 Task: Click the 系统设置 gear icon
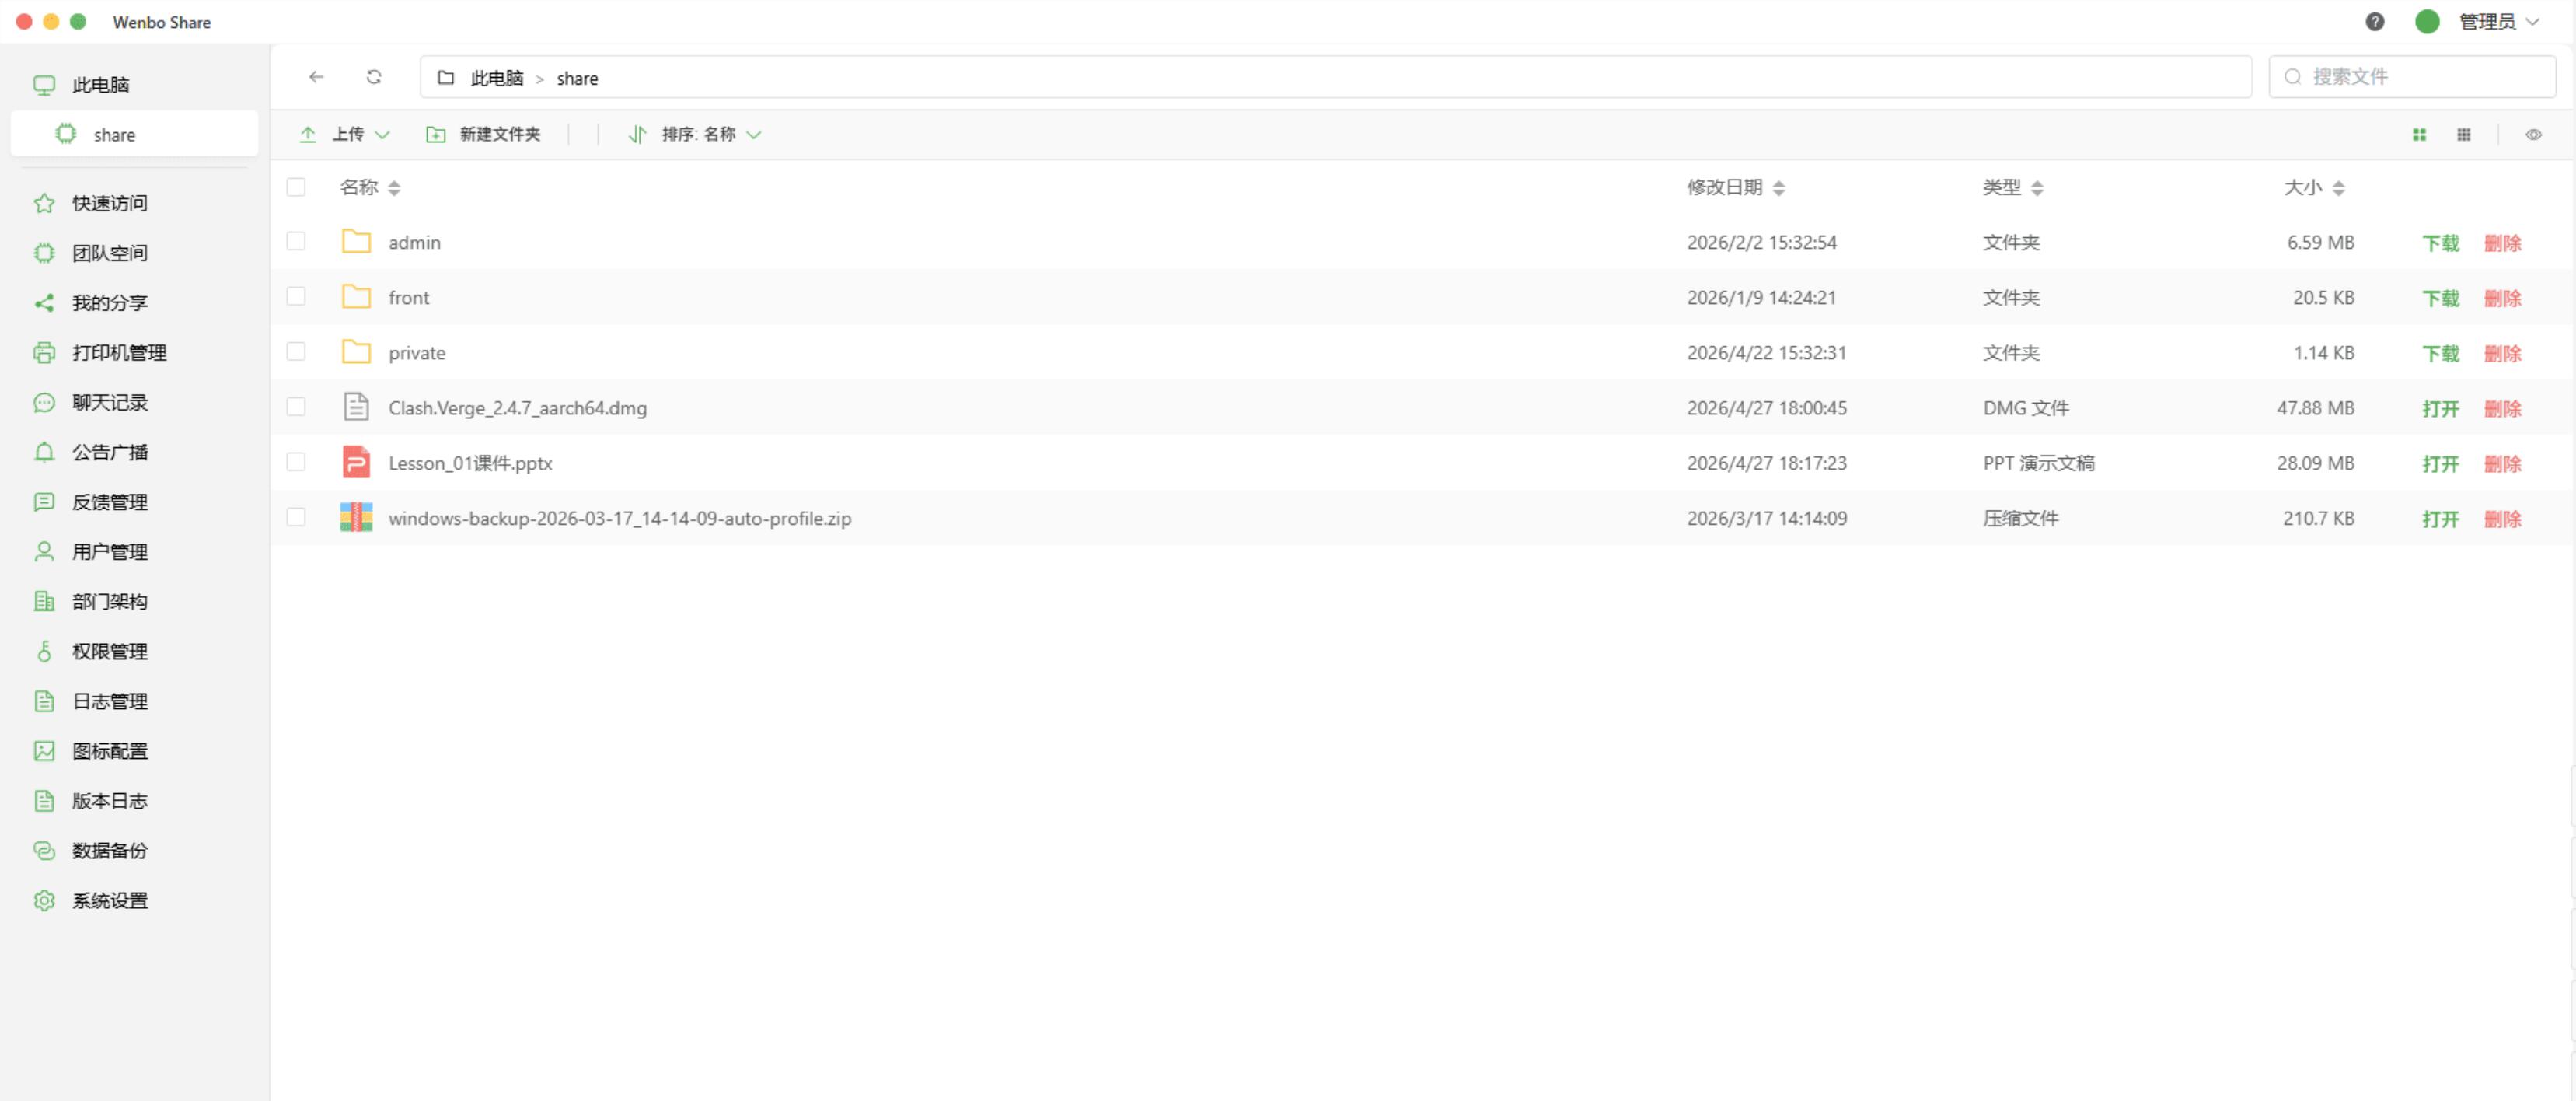pos(44,900)
